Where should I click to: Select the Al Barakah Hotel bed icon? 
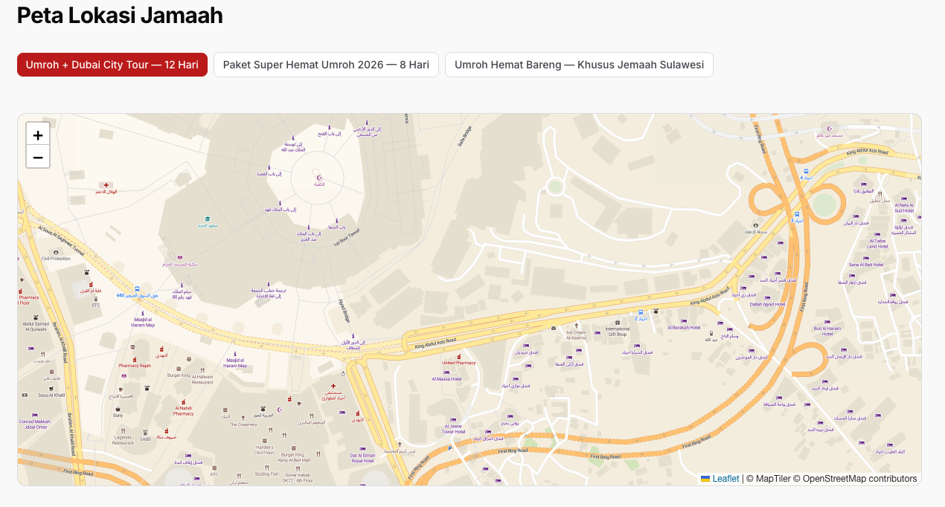[684, 320]
